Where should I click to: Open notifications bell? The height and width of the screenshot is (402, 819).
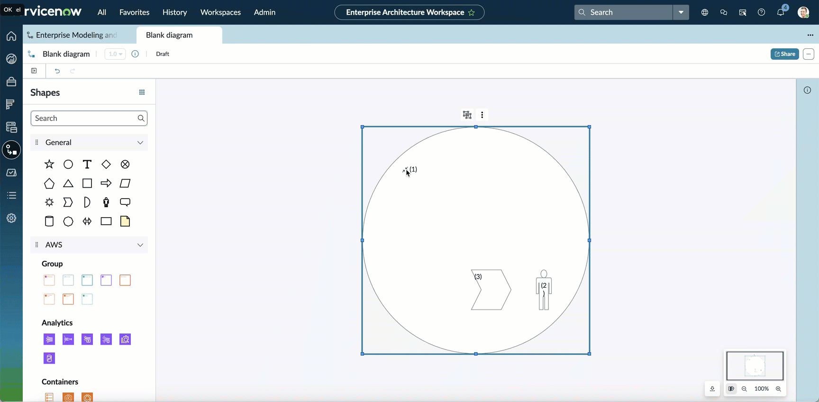781,12
